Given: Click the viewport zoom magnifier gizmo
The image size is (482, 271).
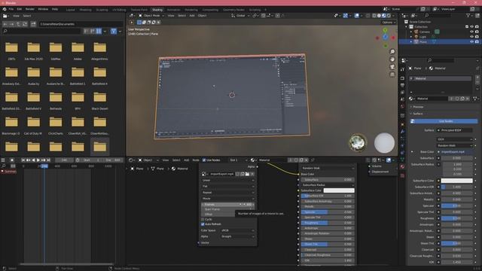Looking at the screenshot, I should (x=392, y=52).
